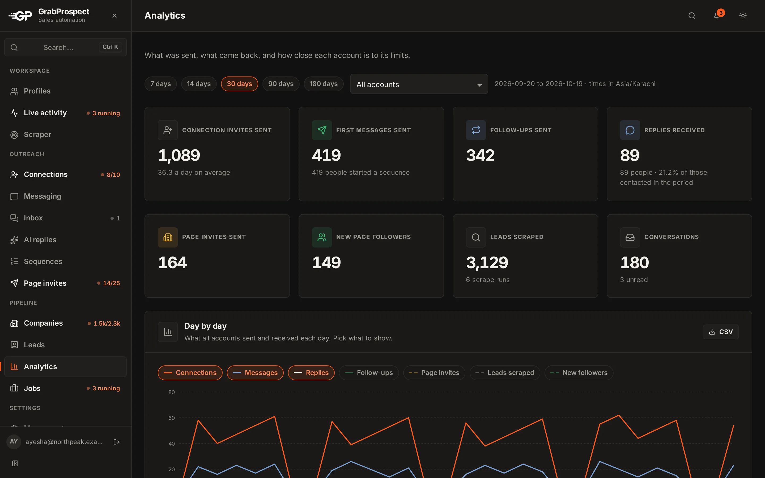Click the Conversations inbox tray icon
765x478 pixels.
[x=630, y=237]
